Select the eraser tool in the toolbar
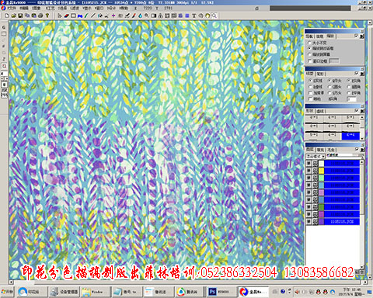The image size is (373, 298). (x=67, y=16)
